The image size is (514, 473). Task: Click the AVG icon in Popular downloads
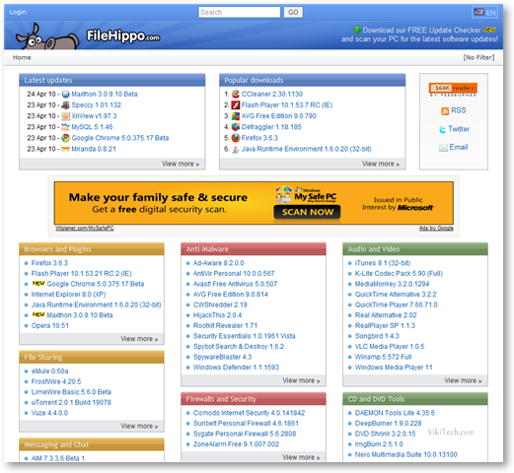click(x=236, y=116)
